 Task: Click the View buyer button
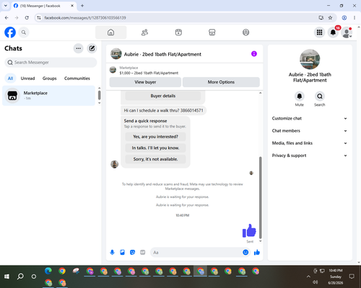(145, 82)
